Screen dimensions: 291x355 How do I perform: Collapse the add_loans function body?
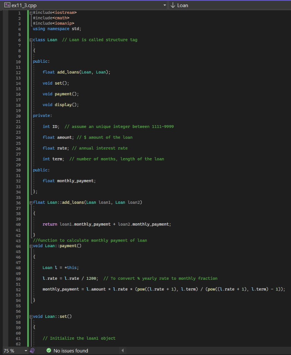[30, 202]
